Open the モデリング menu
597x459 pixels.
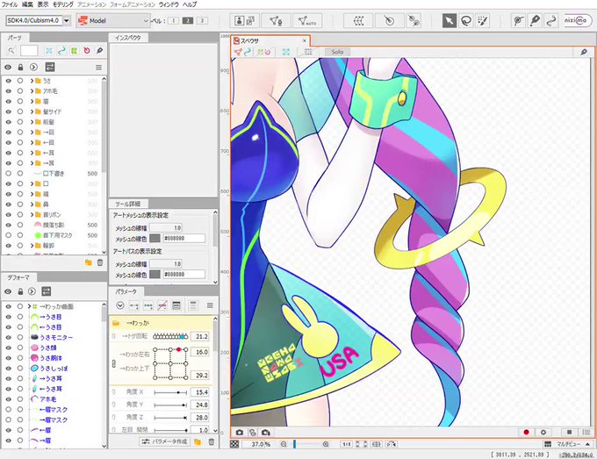(x=63, y=4)
